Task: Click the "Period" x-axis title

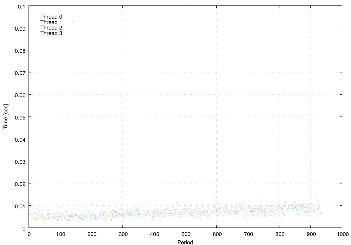Action: coord(185,242)
